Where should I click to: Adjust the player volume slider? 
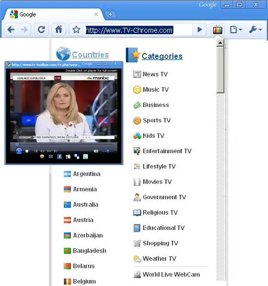tap(107, 151)
